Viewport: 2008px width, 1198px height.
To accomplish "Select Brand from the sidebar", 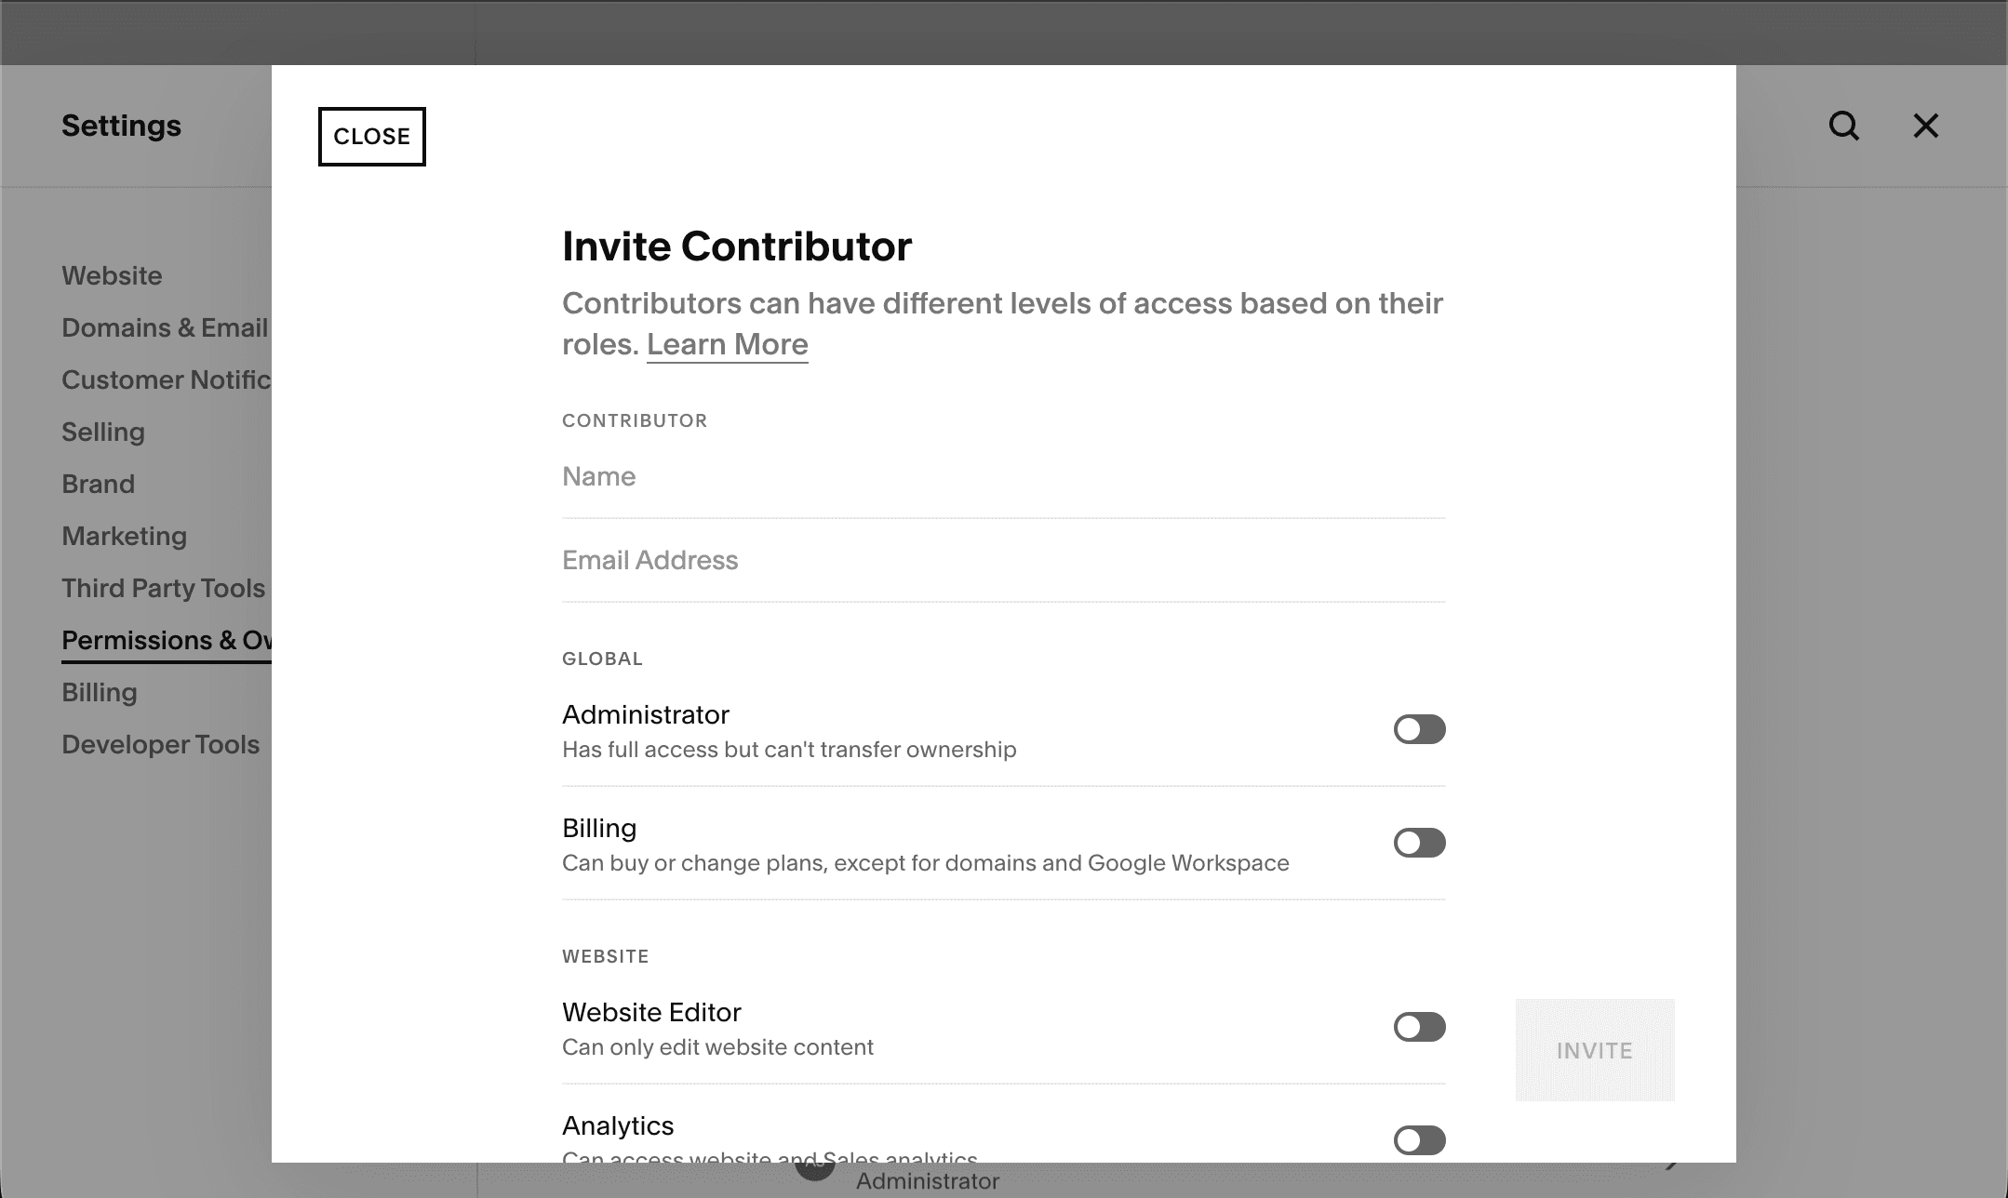I will [97, 484].
